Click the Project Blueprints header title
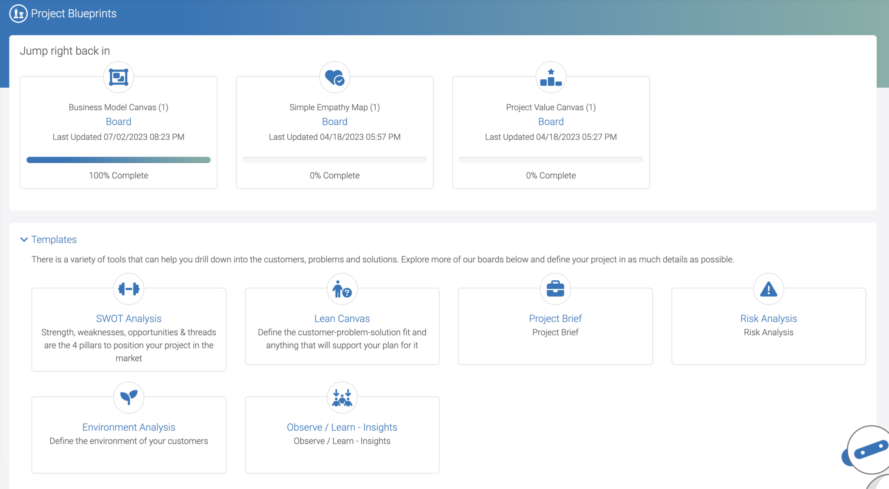Viewport: 889px width, 489px height. (x=74, y=13)
